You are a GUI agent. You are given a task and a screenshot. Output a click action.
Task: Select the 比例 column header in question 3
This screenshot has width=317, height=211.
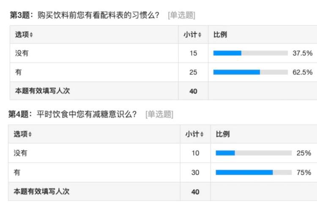[220, 35]
